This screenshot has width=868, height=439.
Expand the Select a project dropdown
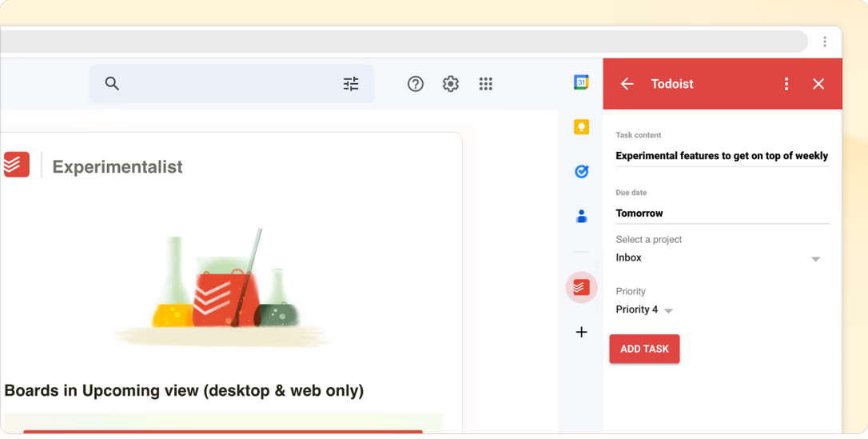718,258
